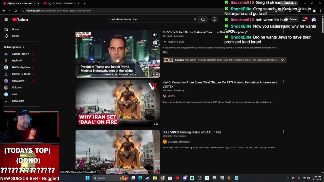Open File Explorer from the taskbar

[155, 178]
